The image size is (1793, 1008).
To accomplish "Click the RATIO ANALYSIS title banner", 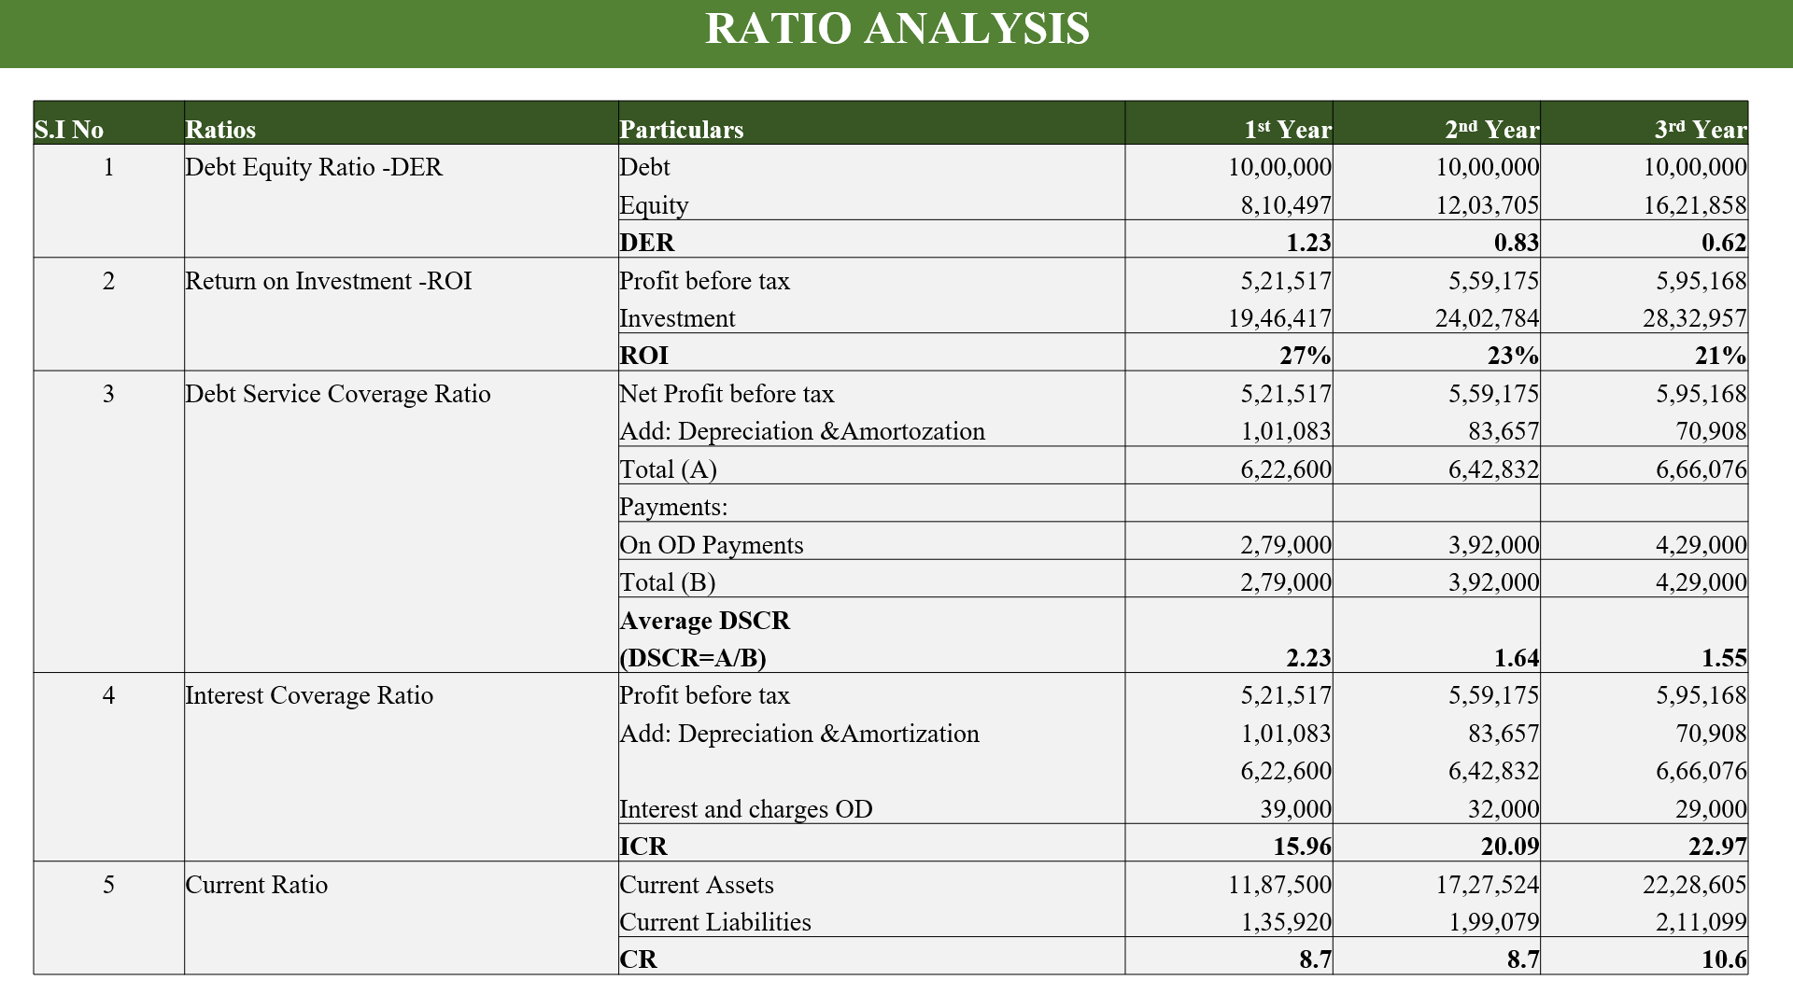I will pos(896,30).
